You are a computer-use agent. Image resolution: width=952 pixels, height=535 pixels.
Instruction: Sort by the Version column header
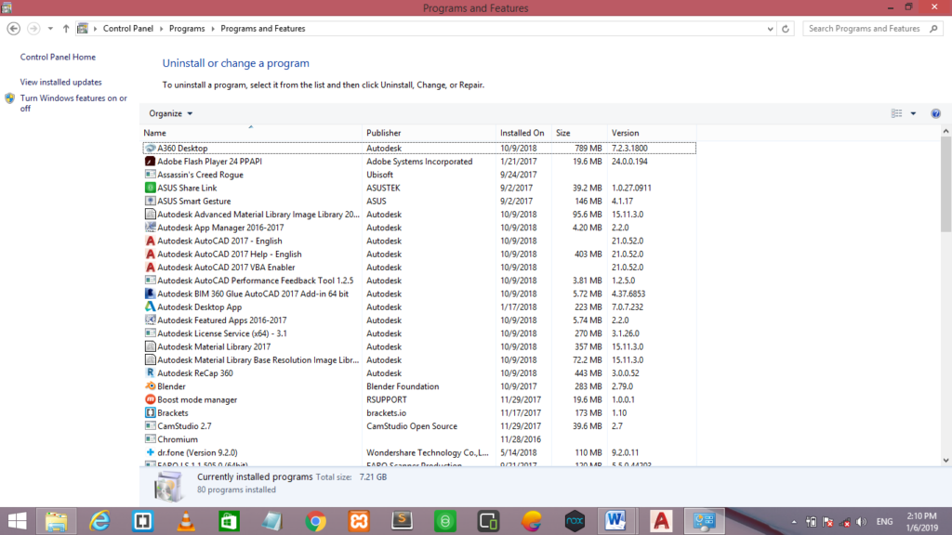[652, 133]
